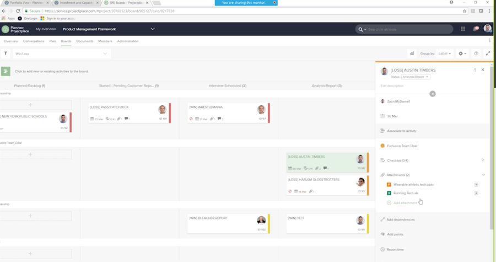The height and width of the screenshot is (262, 496).
Task: Switch to the Conversations tab
Action: click(x=34, y=41)
